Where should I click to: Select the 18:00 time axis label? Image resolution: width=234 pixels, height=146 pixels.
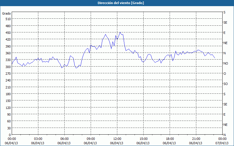tap(170, 139)
